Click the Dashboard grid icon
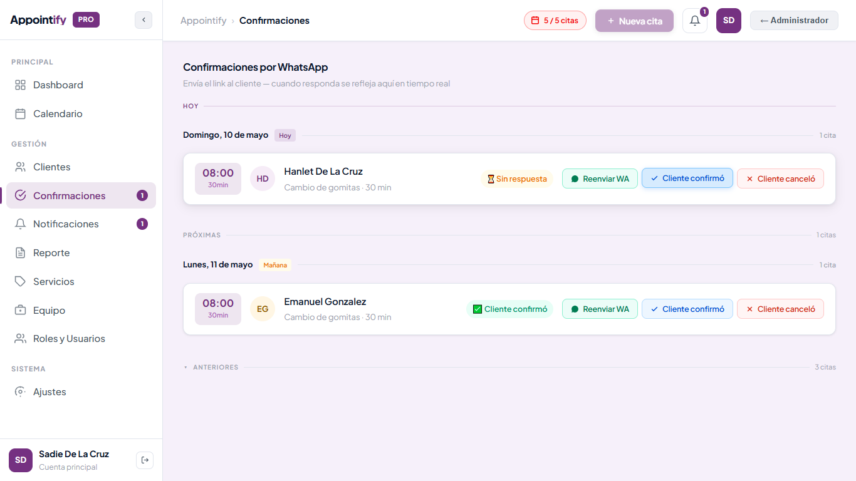Screen dimensions: 856x481 click(x=21, y=85)
